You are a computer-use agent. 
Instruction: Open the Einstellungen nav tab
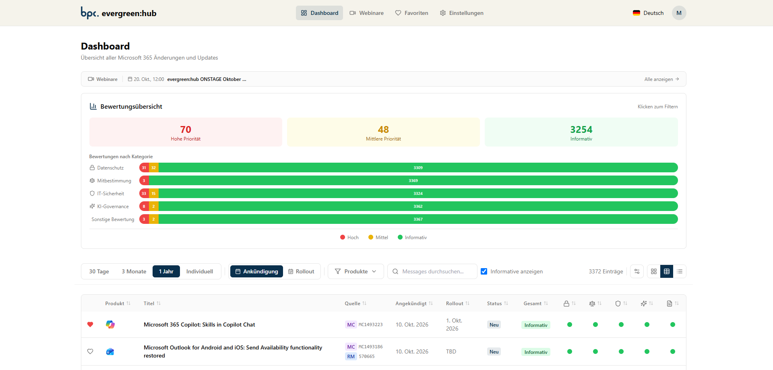461,13
